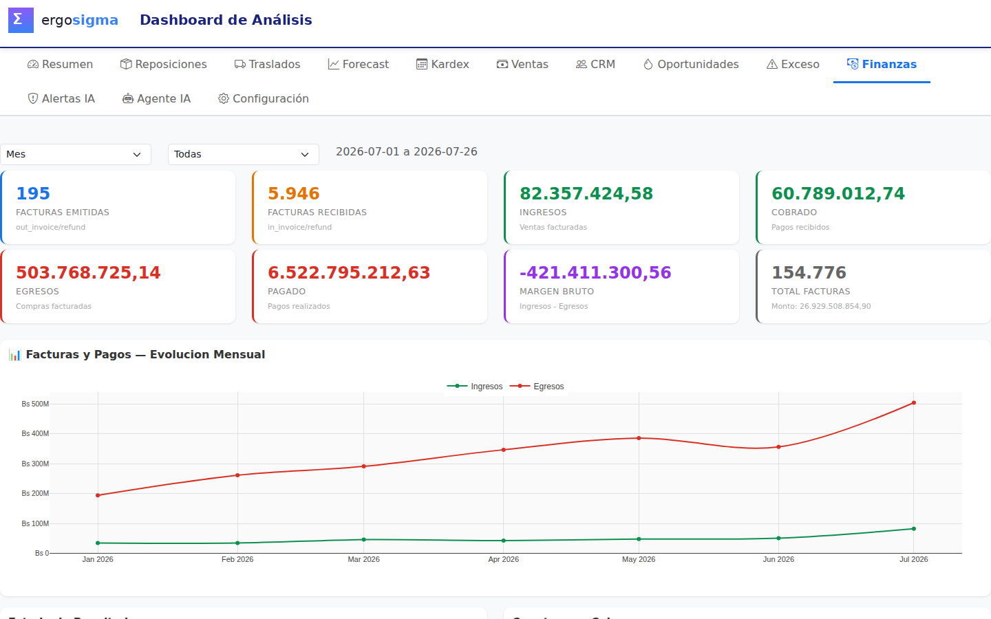Open the Exceso tab

793,64
